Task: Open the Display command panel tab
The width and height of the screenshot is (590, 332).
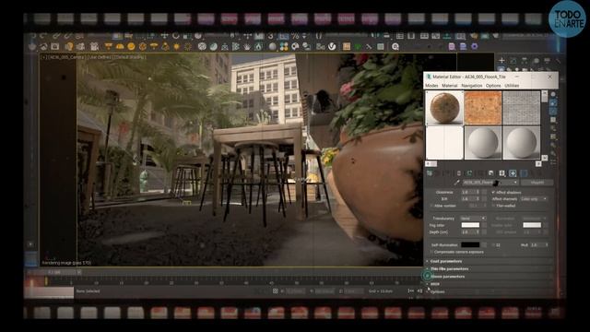Action: click(547, 60)
